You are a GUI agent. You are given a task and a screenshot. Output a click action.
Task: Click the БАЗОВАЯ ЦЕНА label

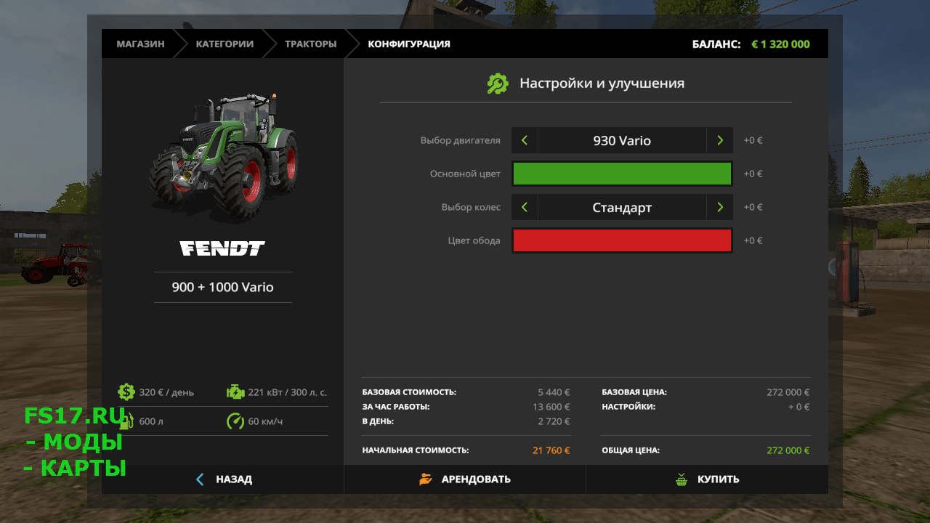point(634,392)
